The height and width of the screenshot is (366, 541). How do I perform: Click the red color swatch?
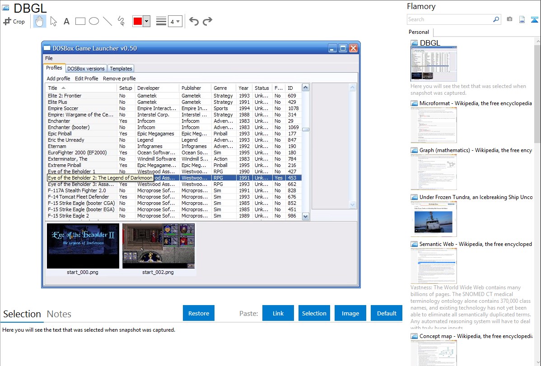point(138,21)
